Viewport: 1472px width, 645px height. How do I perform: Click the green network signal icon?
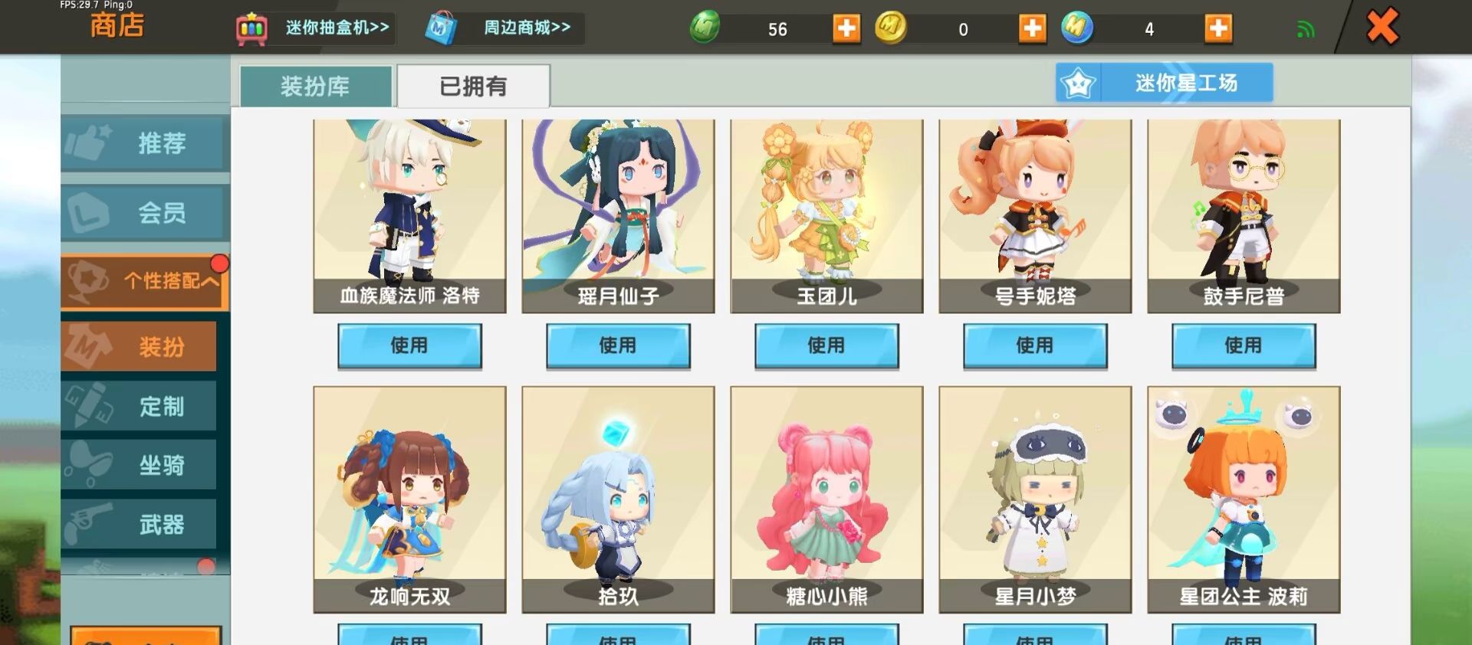(x=1305, y=30)
